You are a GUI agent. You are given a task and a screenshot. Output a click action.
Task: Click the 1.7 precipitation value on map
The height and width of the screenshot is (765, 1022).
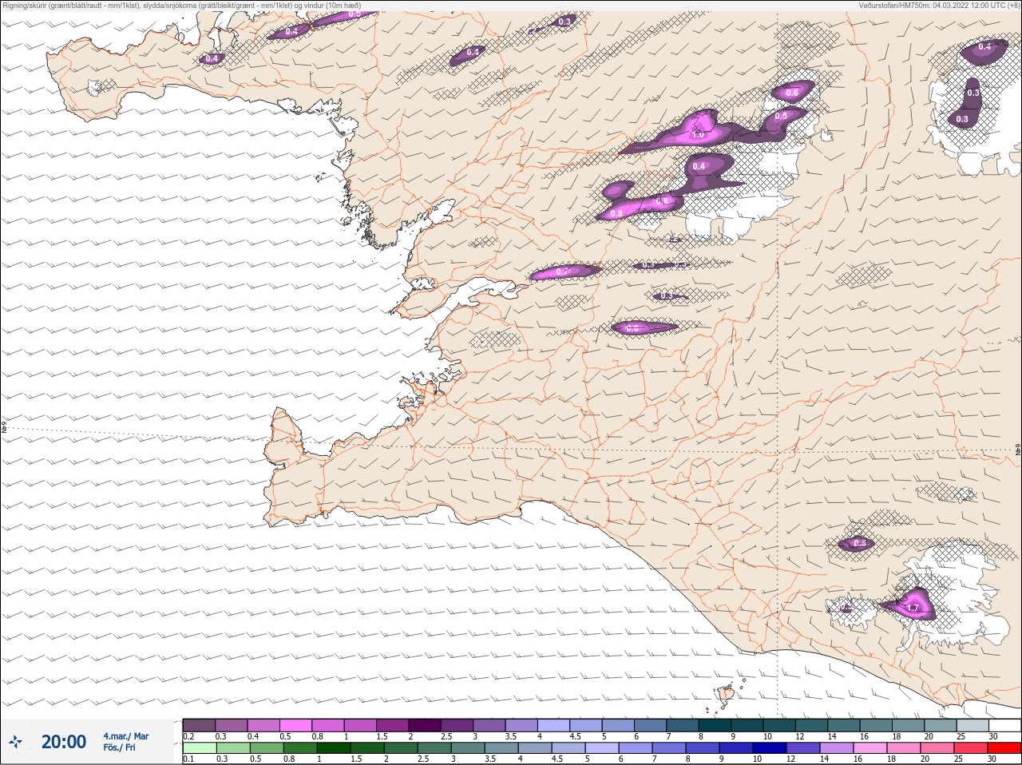pyautogui.click(x=913, y=608)
